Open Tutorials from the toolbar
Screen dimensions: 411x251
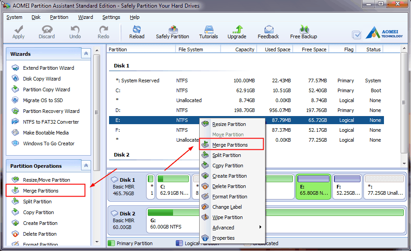click(209, 32)
